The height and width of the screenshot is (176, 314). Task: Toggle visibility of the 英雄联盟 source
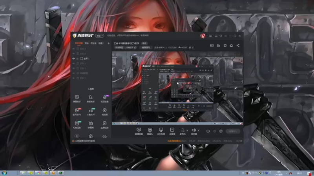[x=73, y=73]
